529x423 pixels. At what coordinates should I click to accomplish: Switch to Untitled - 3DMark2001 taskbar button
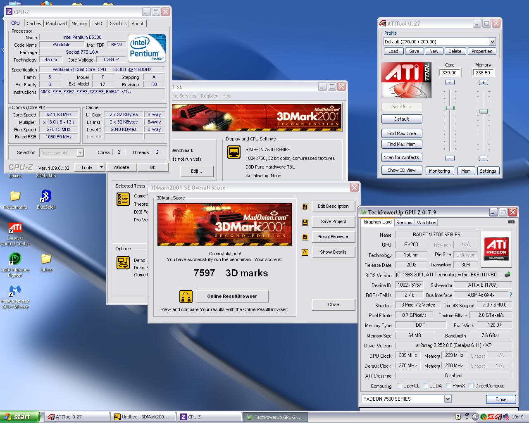point(143,417)
